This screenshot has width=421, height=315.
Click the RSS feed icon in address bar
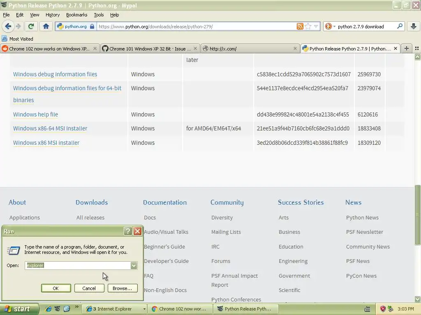click(300, 26)
